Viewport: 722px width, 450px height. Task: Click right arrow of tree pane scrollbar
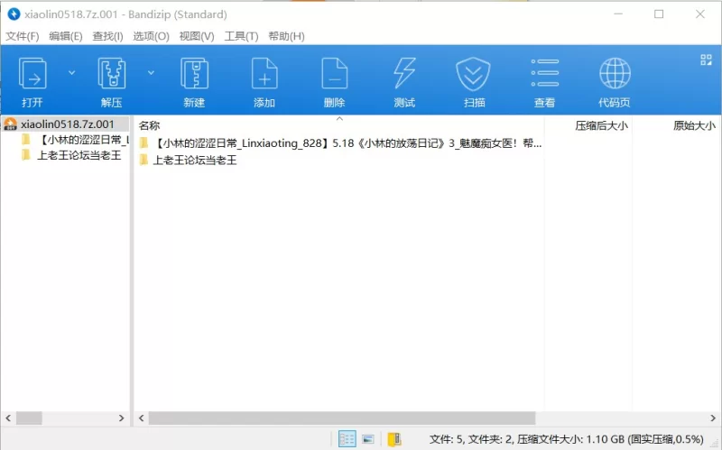click(x=122, y=418)
